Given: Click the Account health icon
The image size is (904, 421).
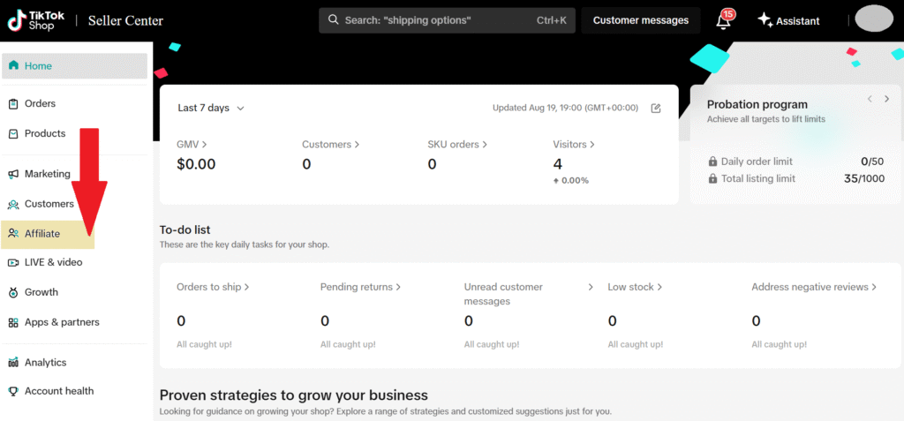Looking at the screenshot, I should point(13,391).
